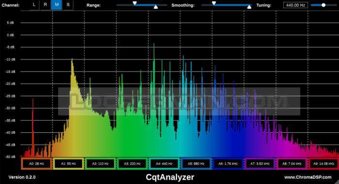The height and width of the screenshot is (184, 339).
Task: Click the A4: 440 Hz octave label
Action: [164, 164]
